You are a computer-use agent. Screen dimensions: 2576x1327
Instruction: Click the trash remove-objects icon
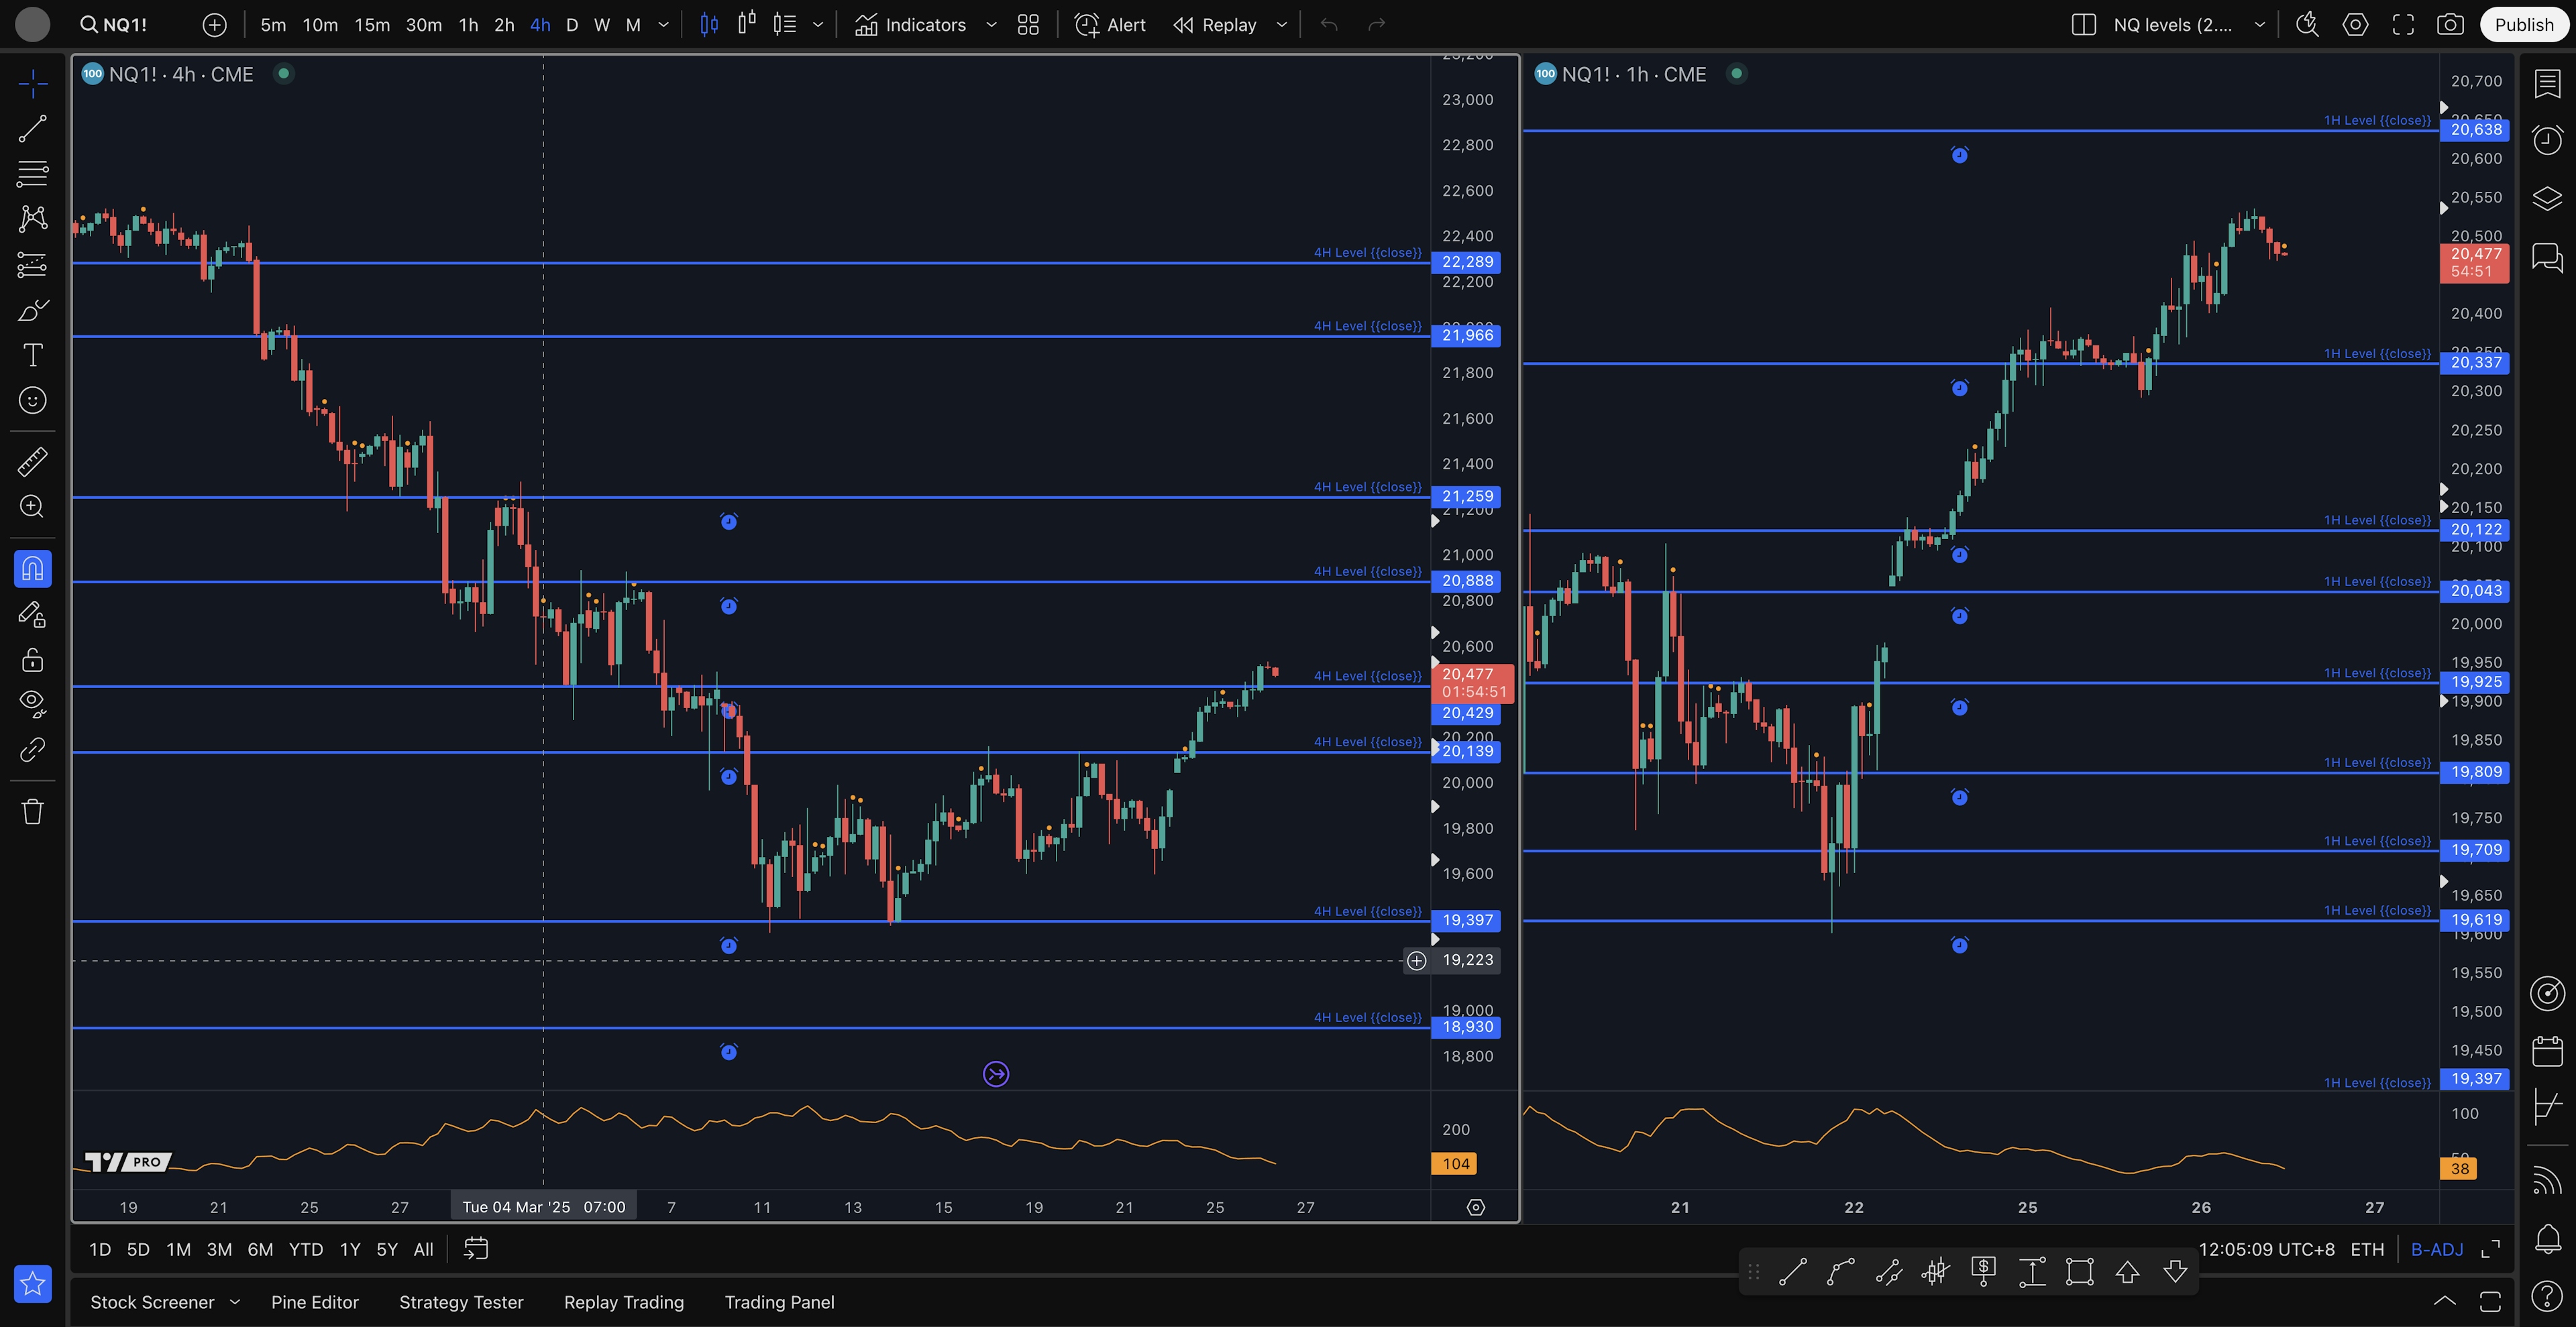(x=32, y=811)
